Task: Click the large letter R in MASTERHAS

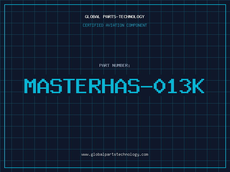Action: click(x=95, y=86)
